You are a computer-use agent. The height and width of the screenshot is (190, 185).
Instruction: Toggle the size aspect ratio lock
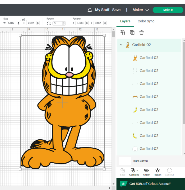24,20
